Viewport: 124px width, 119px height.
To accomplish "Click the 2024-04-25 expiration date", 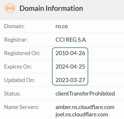I will pos(70,67).
